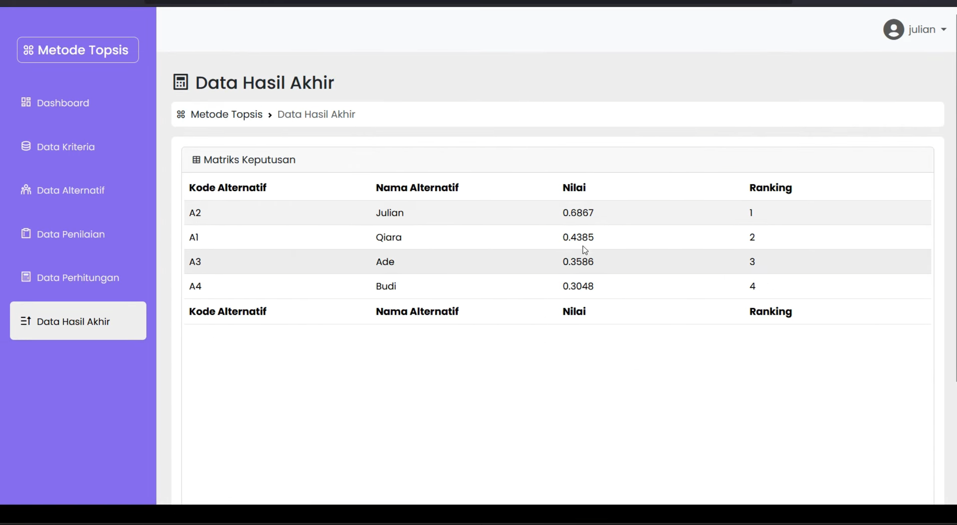Click the Data Hasil Akhir sort icon
Screen dimensions: 957x525
coord(26,321)
